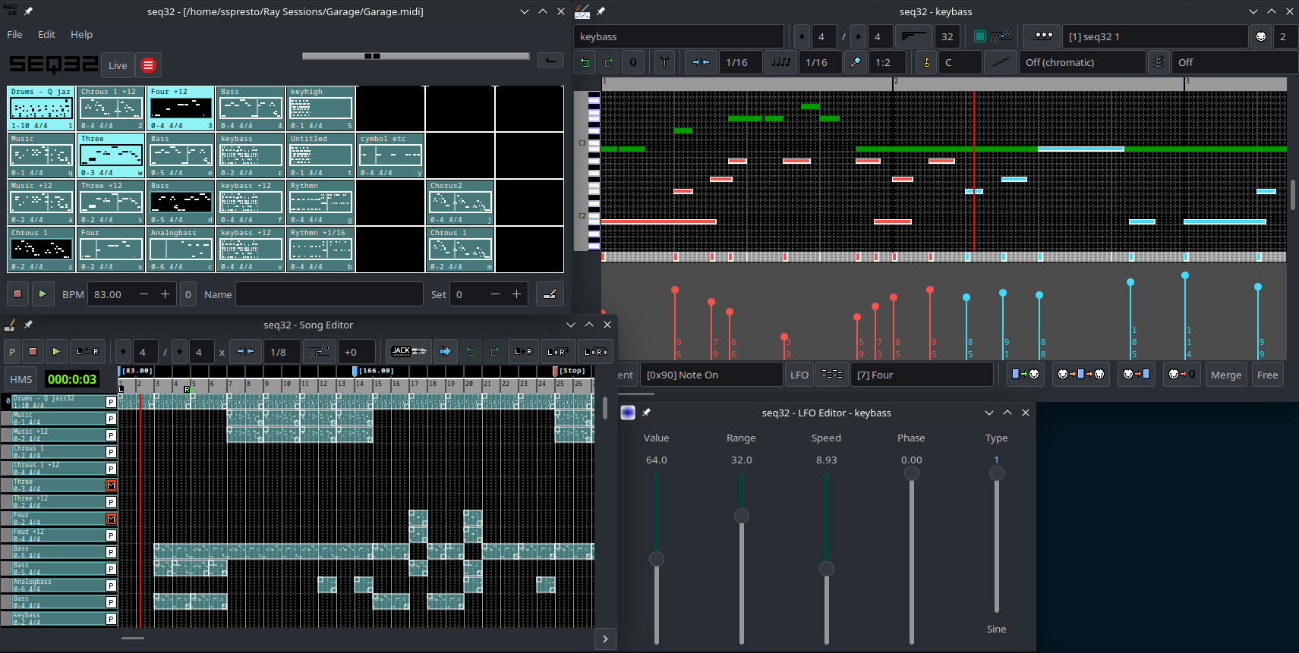Click the magnifier zoom icon beside 1:2
Image resolution: width=1299 pixels, height=653 pixels.
click(x=856, y=63)
